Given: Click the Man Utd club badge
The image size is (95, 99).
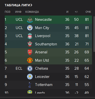Looking at the screenshot, I should click(30, 60).
